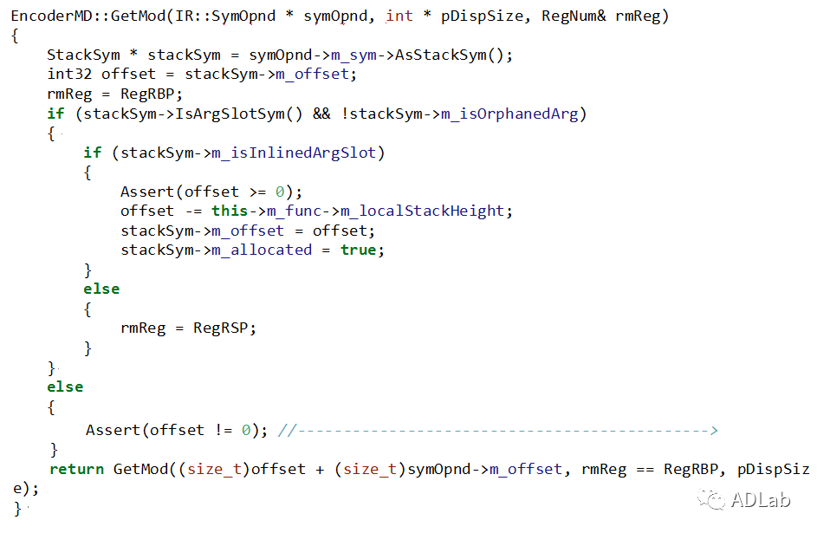Click the 'return' keyword
Viewport: 817px width, 533px height.
point(77,469)
